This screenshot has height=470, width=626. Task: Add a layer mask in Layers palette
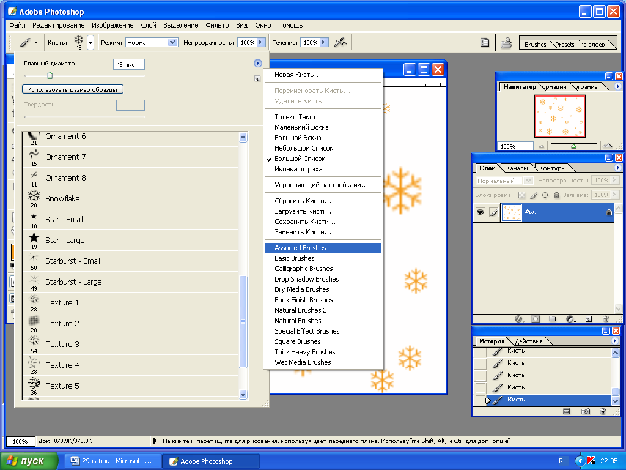[x=536, y=318]
